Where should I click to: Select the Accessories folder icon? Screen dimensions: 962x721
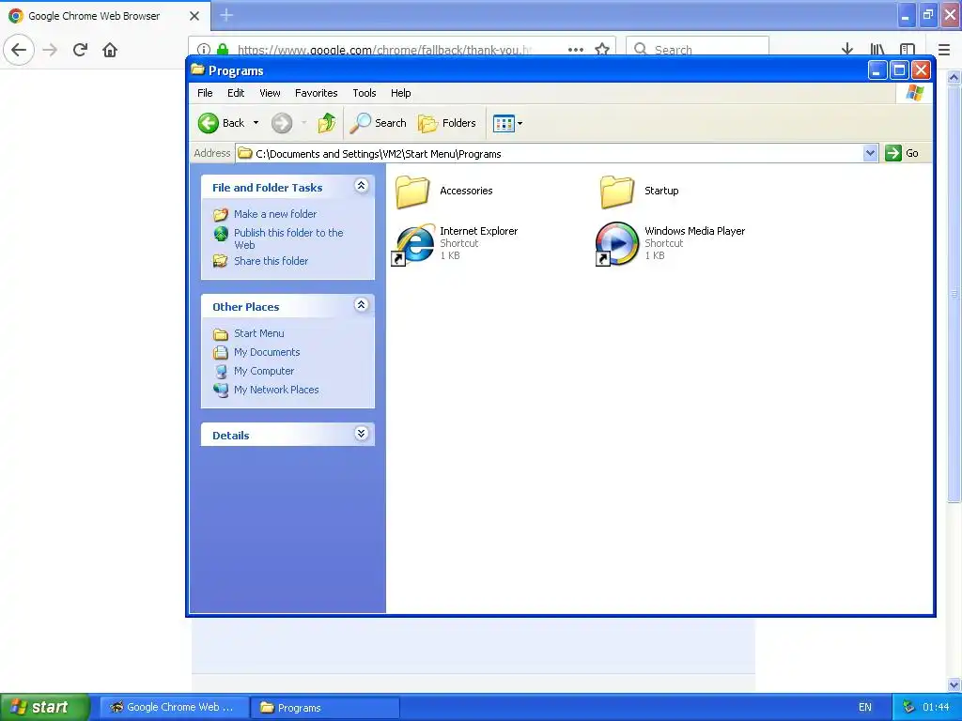412,192
